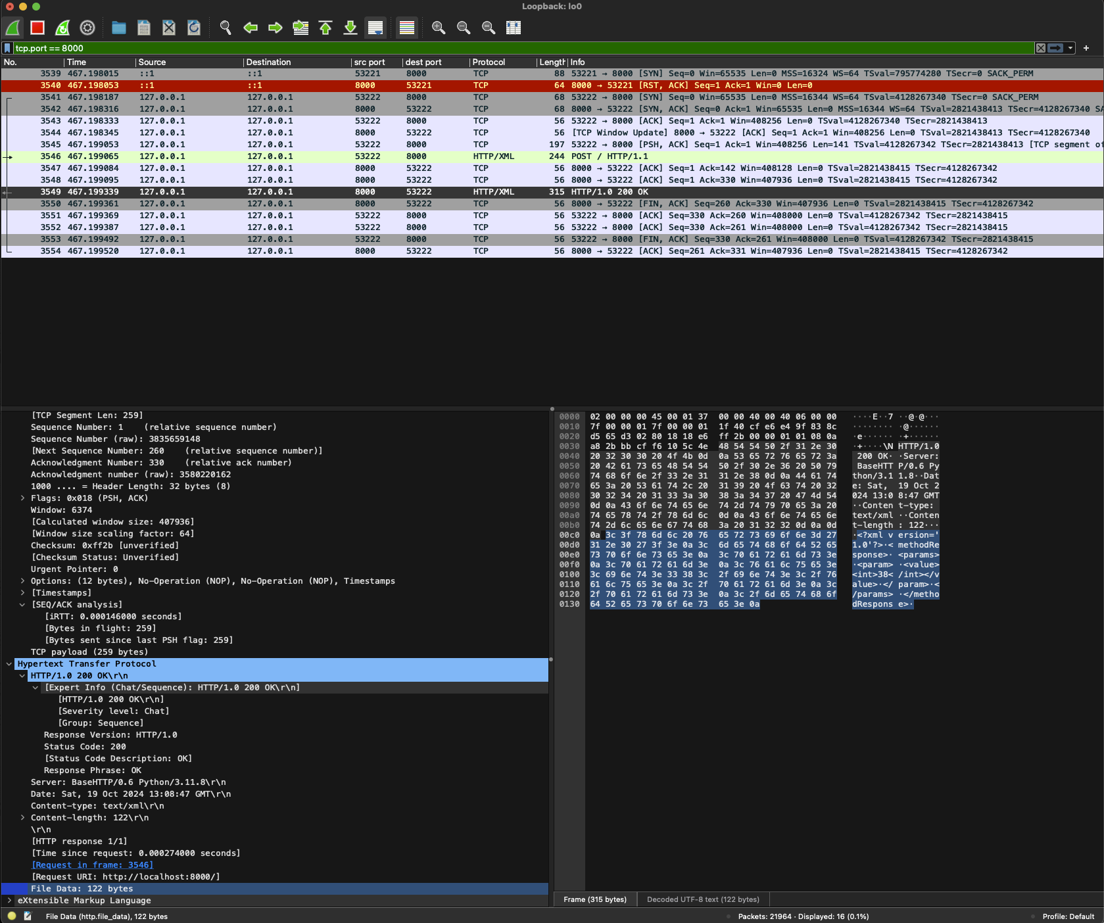Click the expert information status indicator
1104x923 pixels.
[12, 916]
